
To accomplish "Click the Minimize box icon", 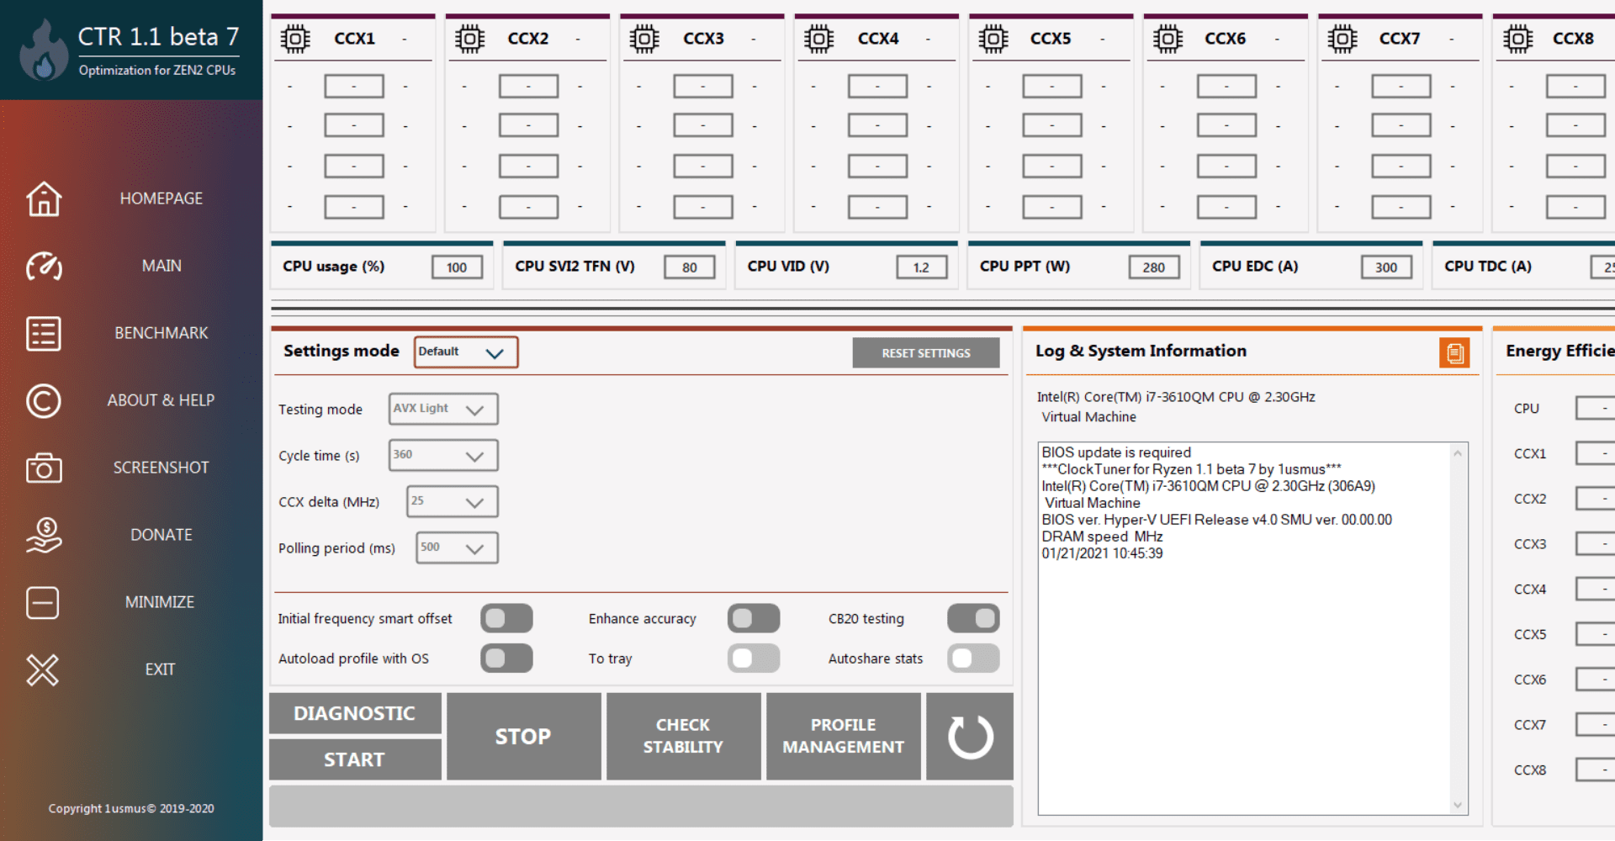I will click(x=43, y=602).
